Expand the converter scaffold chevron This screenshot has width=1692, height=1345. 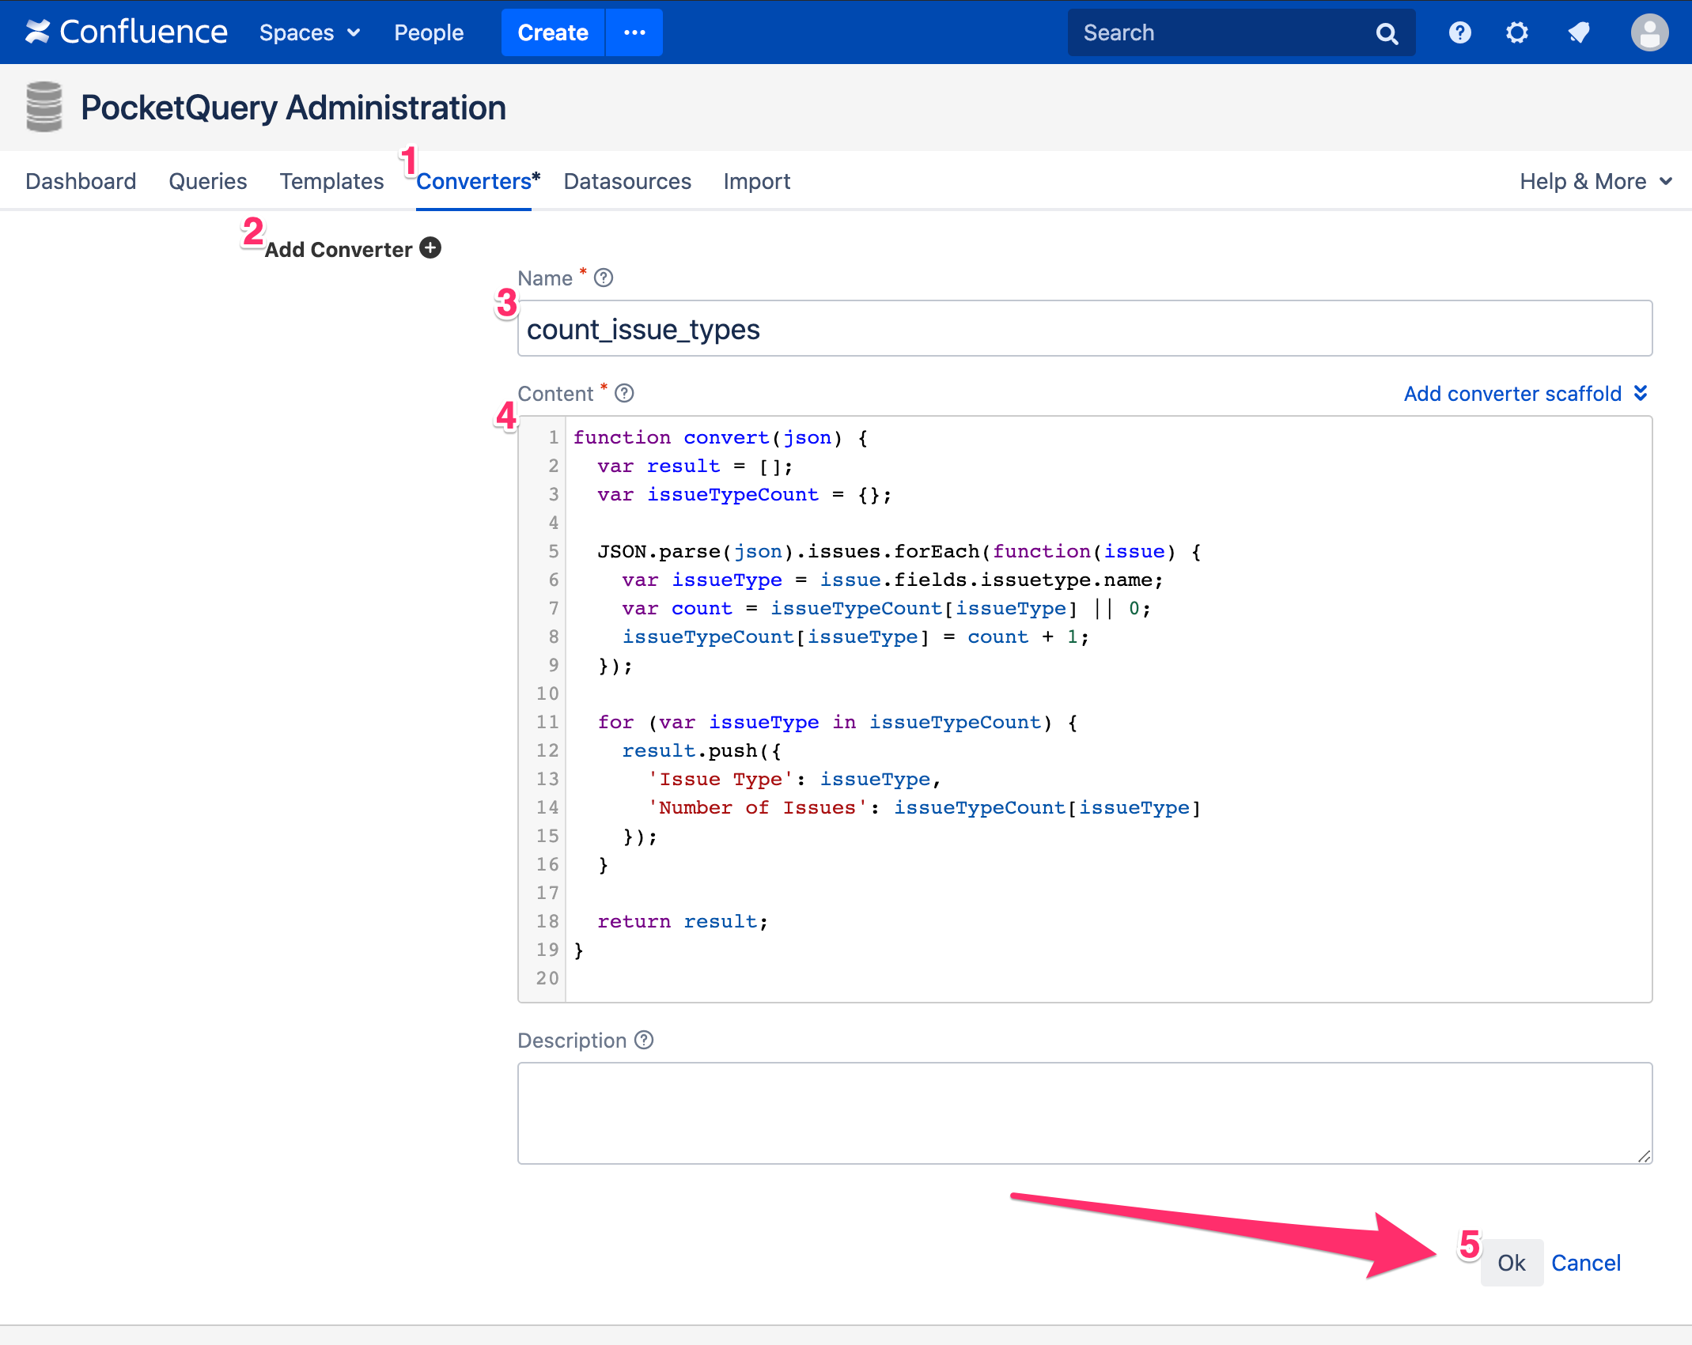coord(1641,393)
